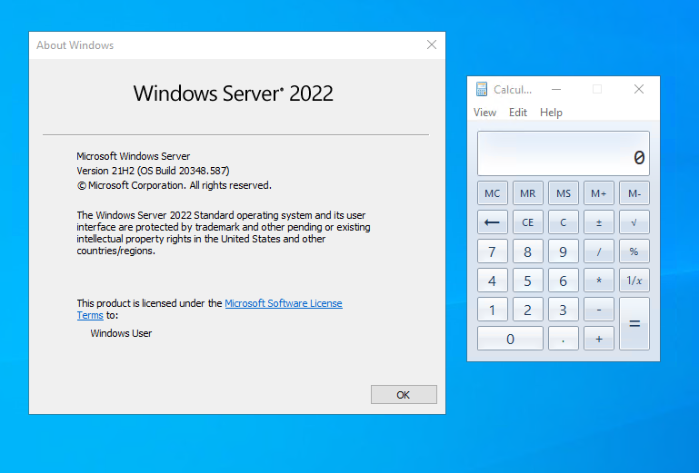Click the plus addition button

(599, 339)
